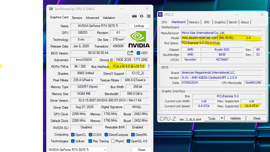
Task: Toggle the OpenGL 4.6 checkbox
Action: tap(128, 141)
